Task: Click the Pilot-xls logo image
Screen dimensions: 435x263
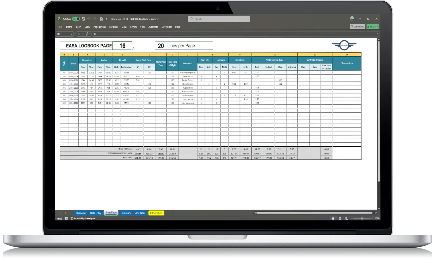Action: point(344,45)
